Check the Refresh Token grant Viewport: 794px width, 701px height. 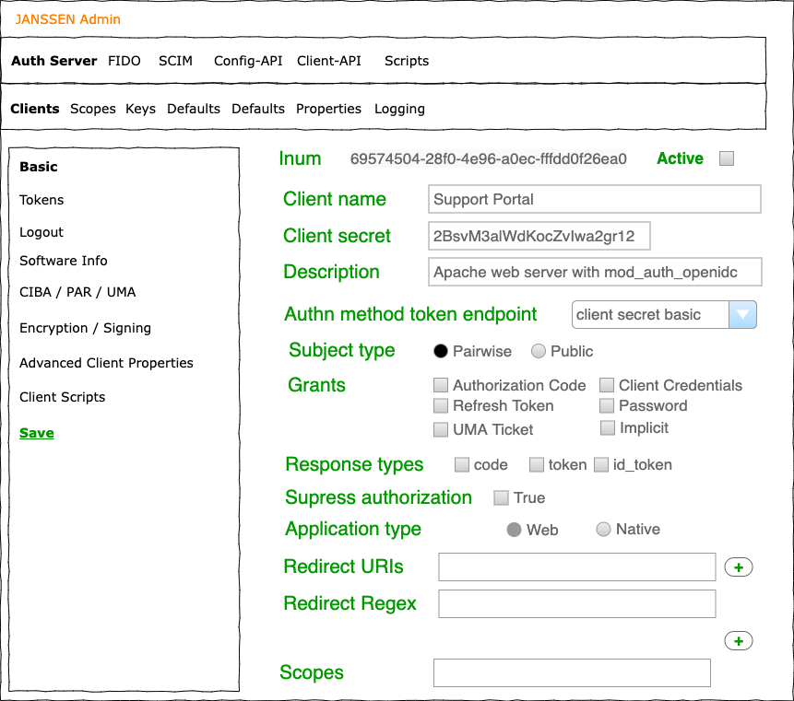[x=441, y=405]
